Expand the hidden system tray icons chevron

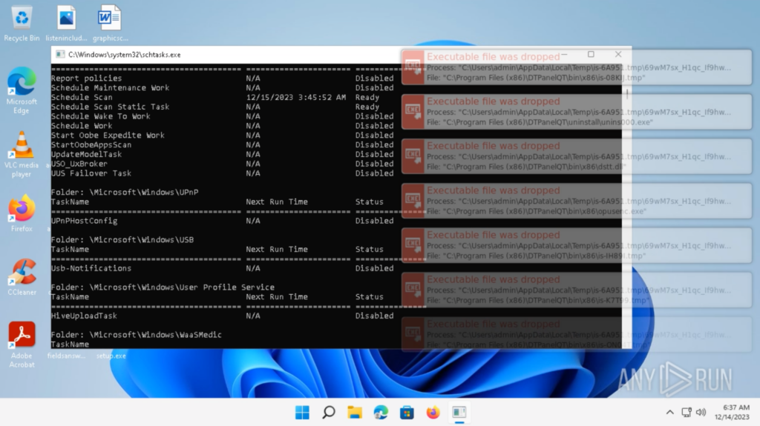669,412
